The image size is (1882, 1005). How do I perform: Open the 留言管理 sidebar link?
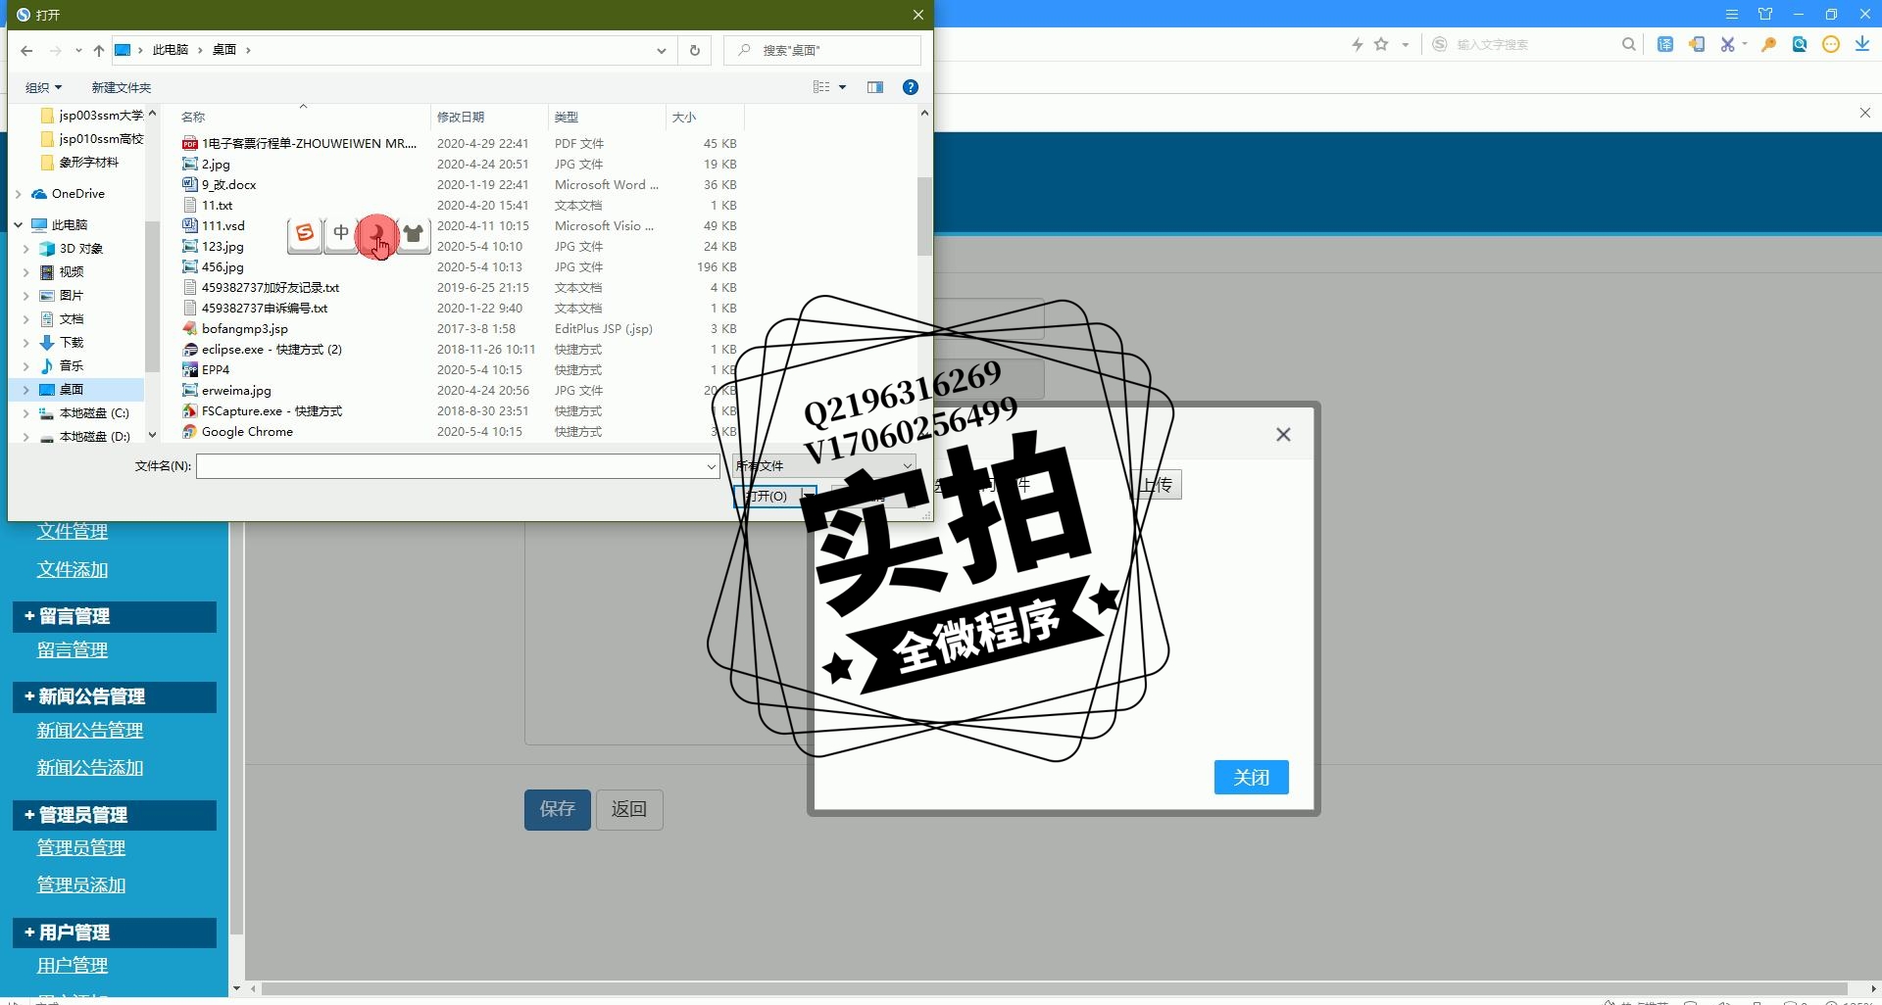coord(73,650)
